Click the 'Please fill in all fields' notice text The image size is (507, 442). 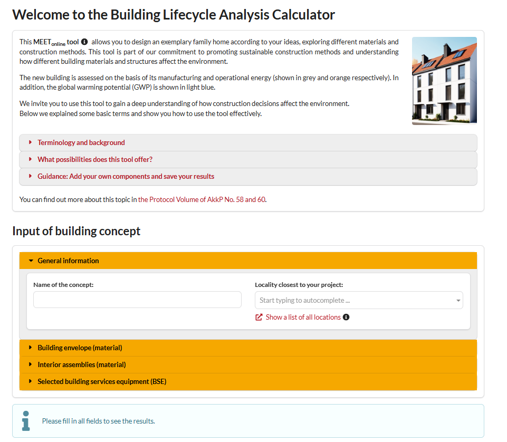98,421
